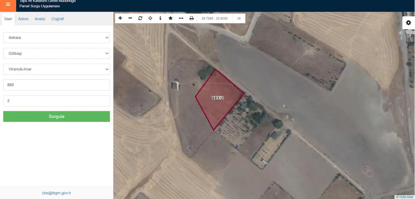The image size is (415, 199).
Task: Open map settings gear icon
Action: click(408, 22)
